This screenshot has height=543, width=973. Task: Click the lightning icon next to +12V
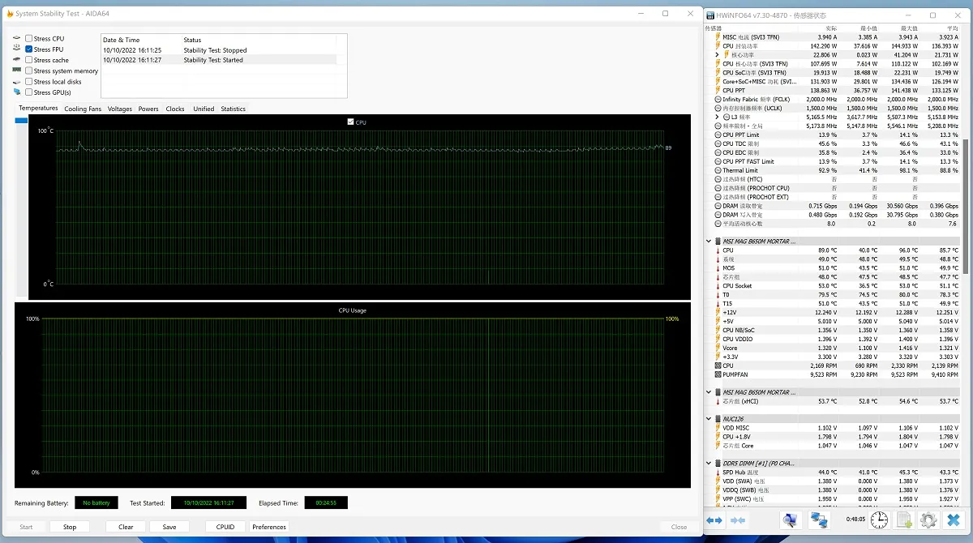point(718,312)
